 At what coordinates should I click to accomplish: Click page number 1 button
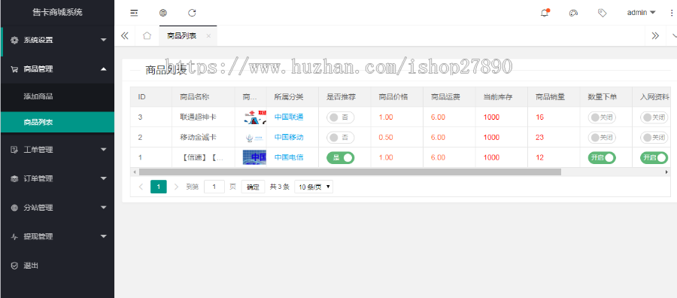click(159, 187)
